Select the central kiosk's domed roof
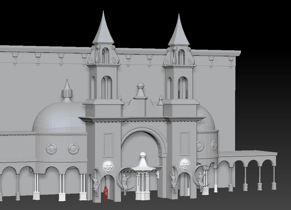Screen dimensions: 291x210 click(x=143, y=163)
